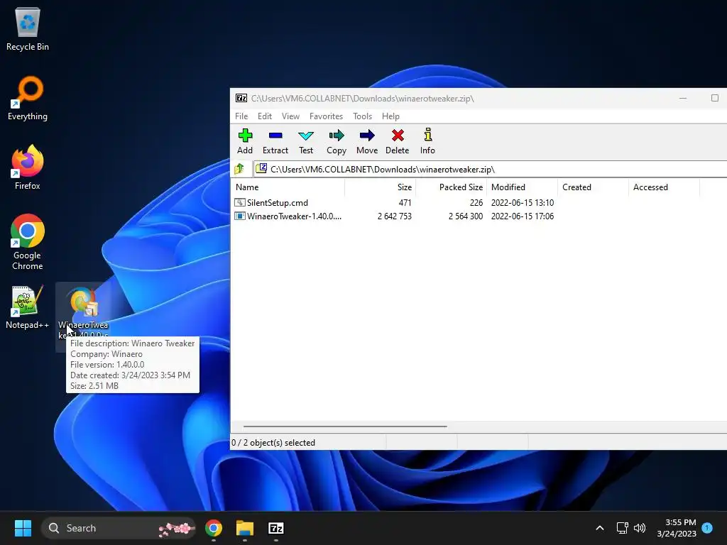The height and width of the screenshot is (545, 727).
Task: Open the volume tray icon
Action: (x=640, y=528)
